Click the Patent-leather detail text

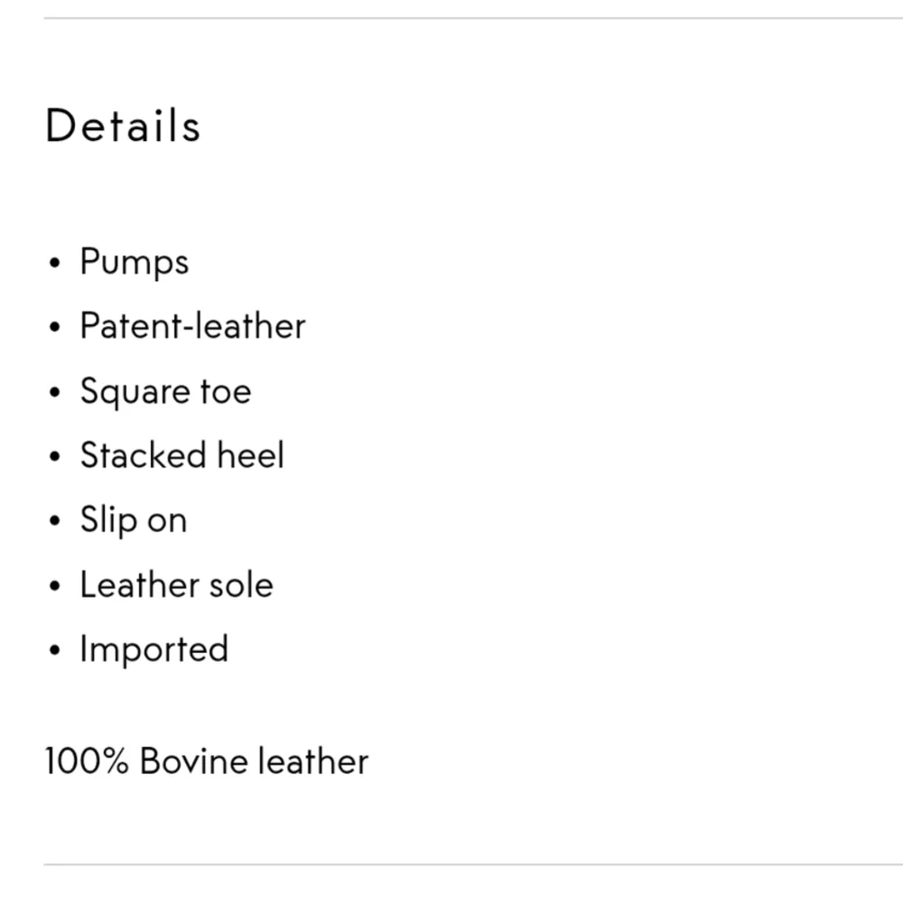click(x=192, y=326)
